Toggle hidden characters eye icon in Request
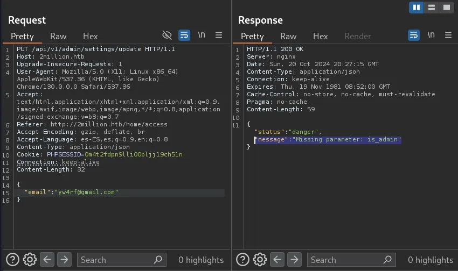 (167, 35)
